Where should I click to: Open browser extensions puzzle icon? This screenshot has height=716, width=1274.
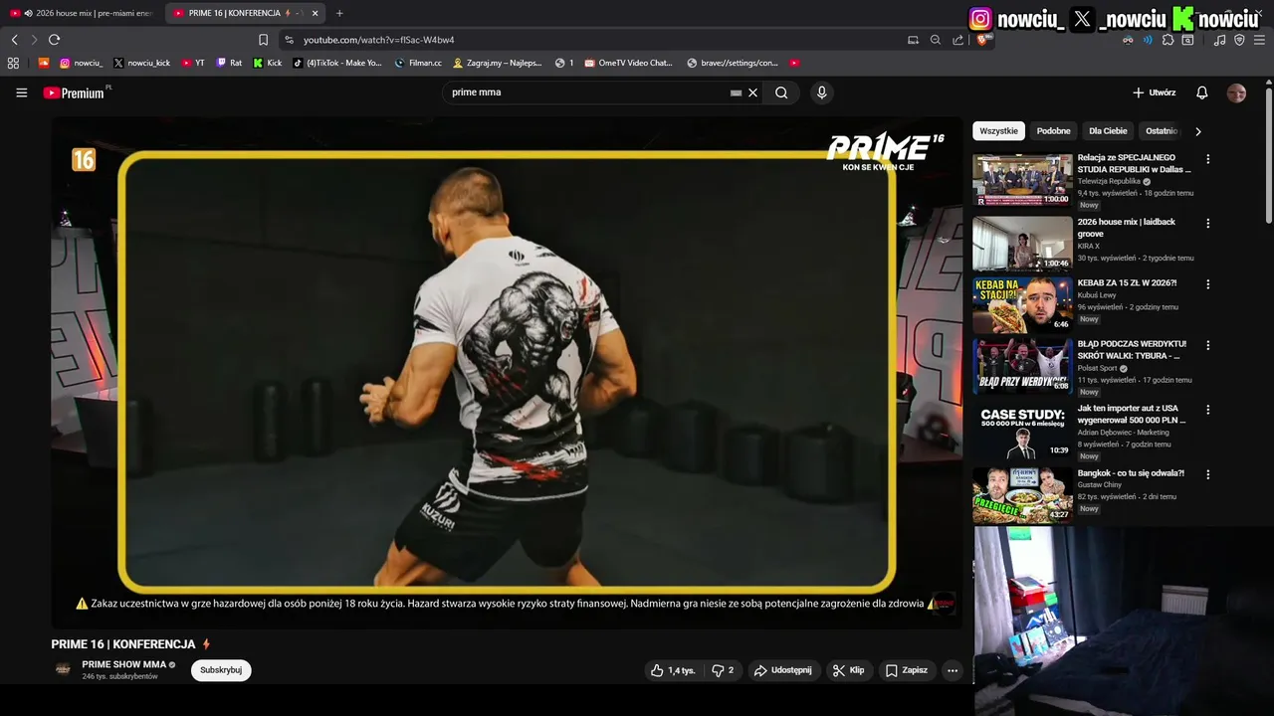click(1168, 40)
